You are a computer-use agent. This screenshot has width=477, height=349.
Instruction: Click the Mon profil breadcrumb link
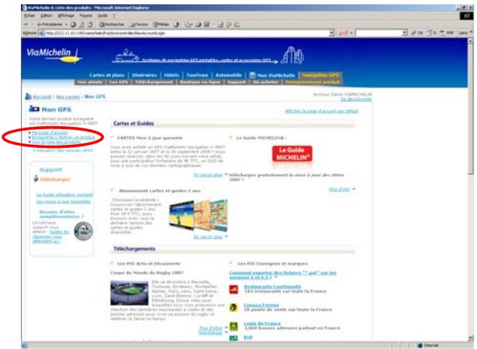[x=42, y=97]
